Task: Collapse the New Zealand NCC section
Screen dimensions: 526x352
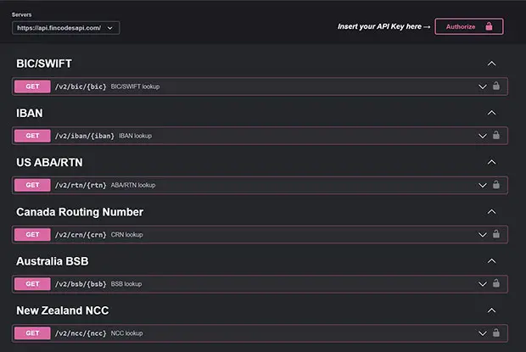Action: [490, 310]
